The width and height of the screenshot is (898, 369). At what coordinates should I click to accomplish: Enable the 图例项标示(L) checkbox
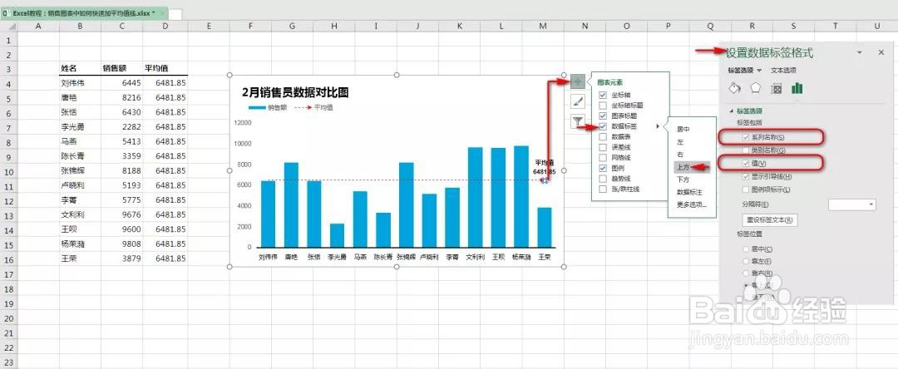coord(745,189)
